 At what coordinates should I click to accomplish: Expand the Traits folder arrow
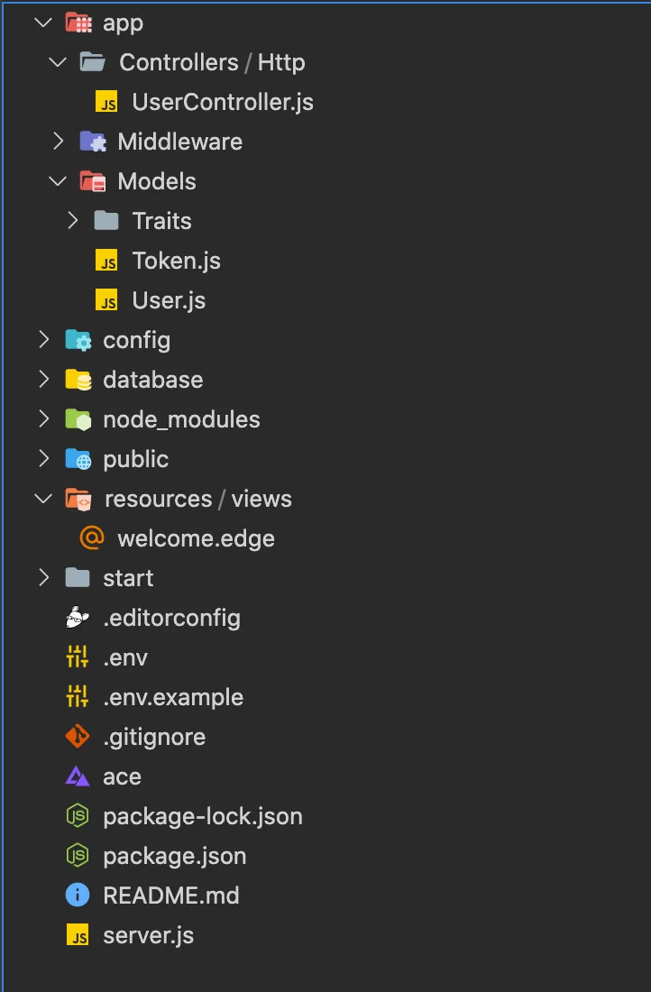(x=73, y=221)
